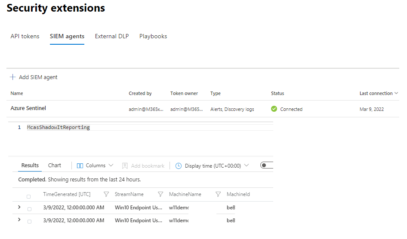Click filter icon for MachineName column
Viewport: 407px width, 239px height.
tap(218, 194)
